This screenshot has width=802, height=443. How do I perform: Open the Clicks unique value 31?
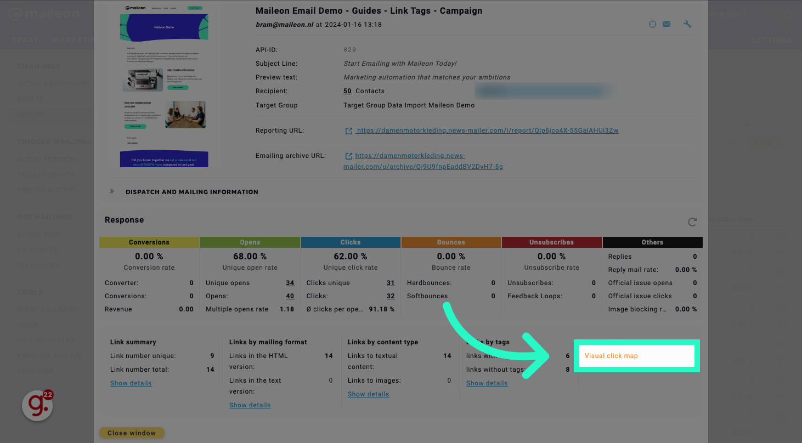point(391,283)
